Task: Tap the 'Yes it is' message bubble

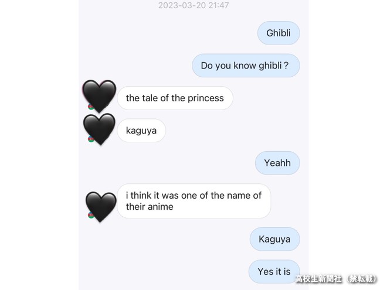Action: click(x=274, y=271)
